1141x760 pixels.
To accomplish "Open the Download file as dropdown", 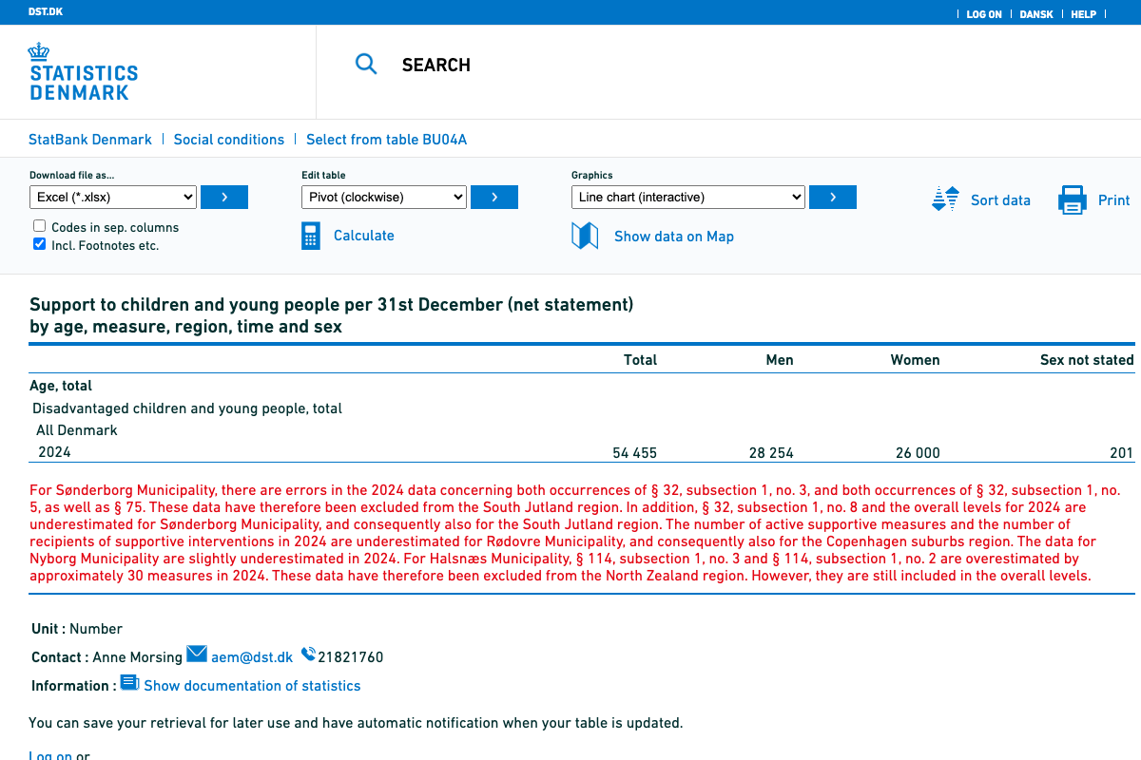I will pyautogui.click(x=113, y=198).
